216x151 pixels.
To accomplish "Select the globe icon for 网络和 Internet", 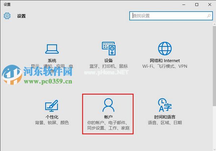I will [x=165, y=49].
